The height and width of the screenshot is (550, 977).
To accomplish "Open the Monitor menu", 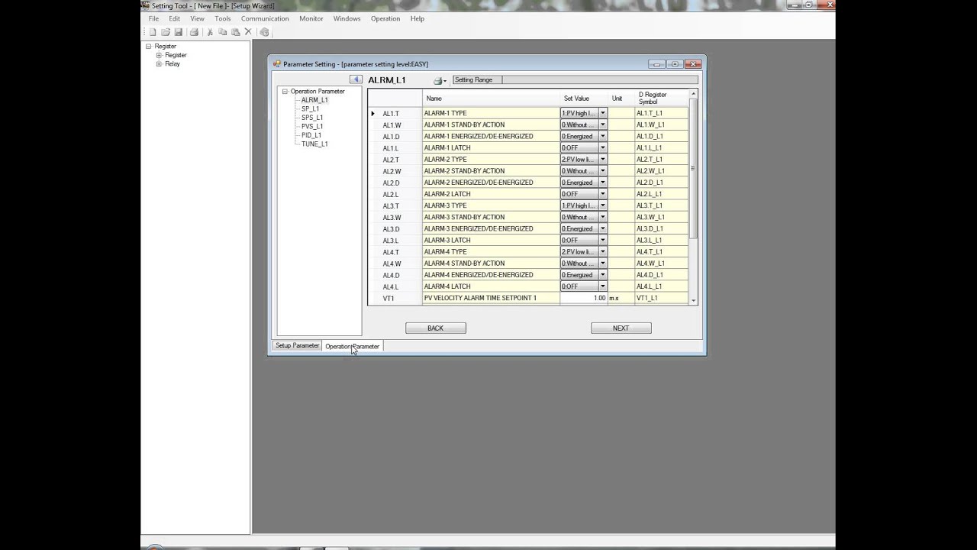I will [311, 18].
